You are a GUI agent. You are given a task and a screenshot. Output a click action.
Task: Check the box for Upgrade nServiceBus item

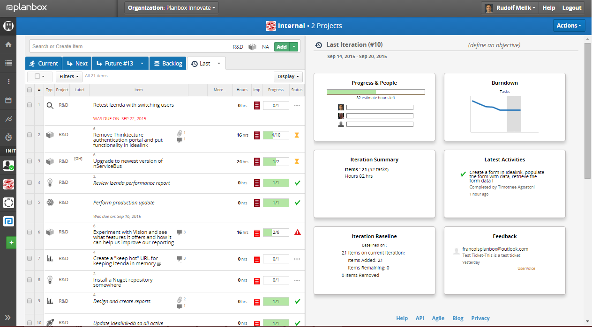30,161
